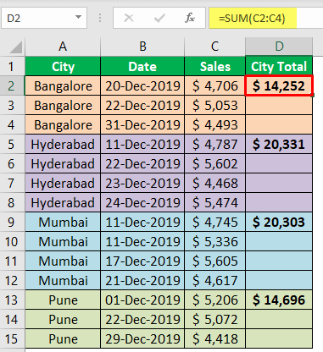
Task: Click the Enter checkmark icon in formula bar
Action: point(159,19)
